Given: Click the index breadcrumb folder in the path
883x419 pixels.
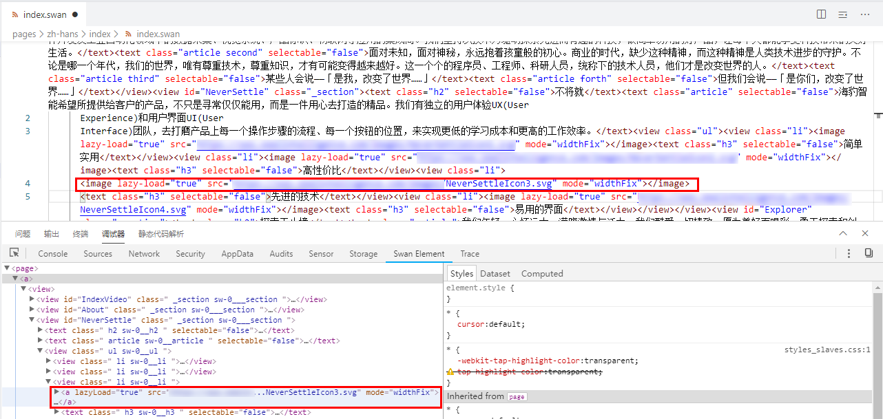Looking at the screenshot, I should [x=100, y=34].
